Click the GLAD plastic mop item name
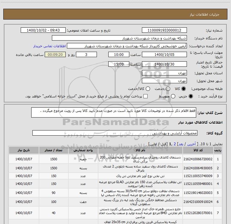Screen dimensions: 231x224 click(140, 184)
